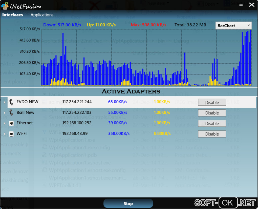Switch to the Applications tab
The image size is (258, 209).
click(x=42, y=15)
